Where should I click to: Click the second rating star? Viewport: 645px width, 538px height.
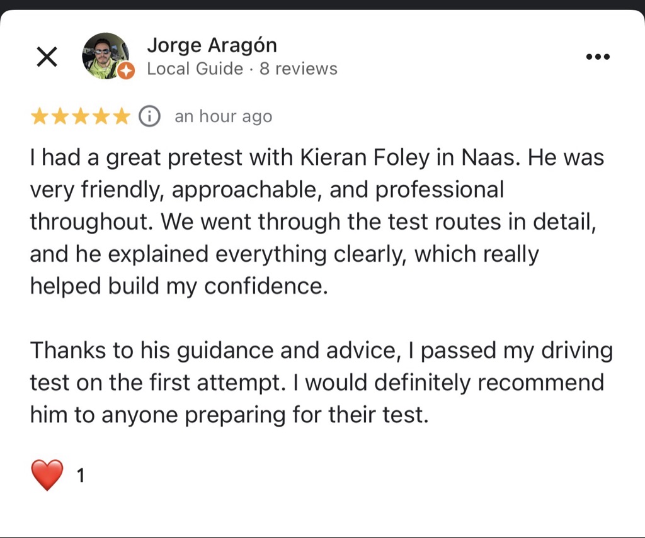coord(60,116)
